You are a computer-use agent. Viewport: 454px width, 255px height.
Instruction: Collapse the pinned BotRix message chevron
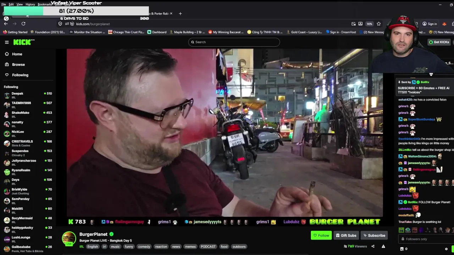[431, 75]
